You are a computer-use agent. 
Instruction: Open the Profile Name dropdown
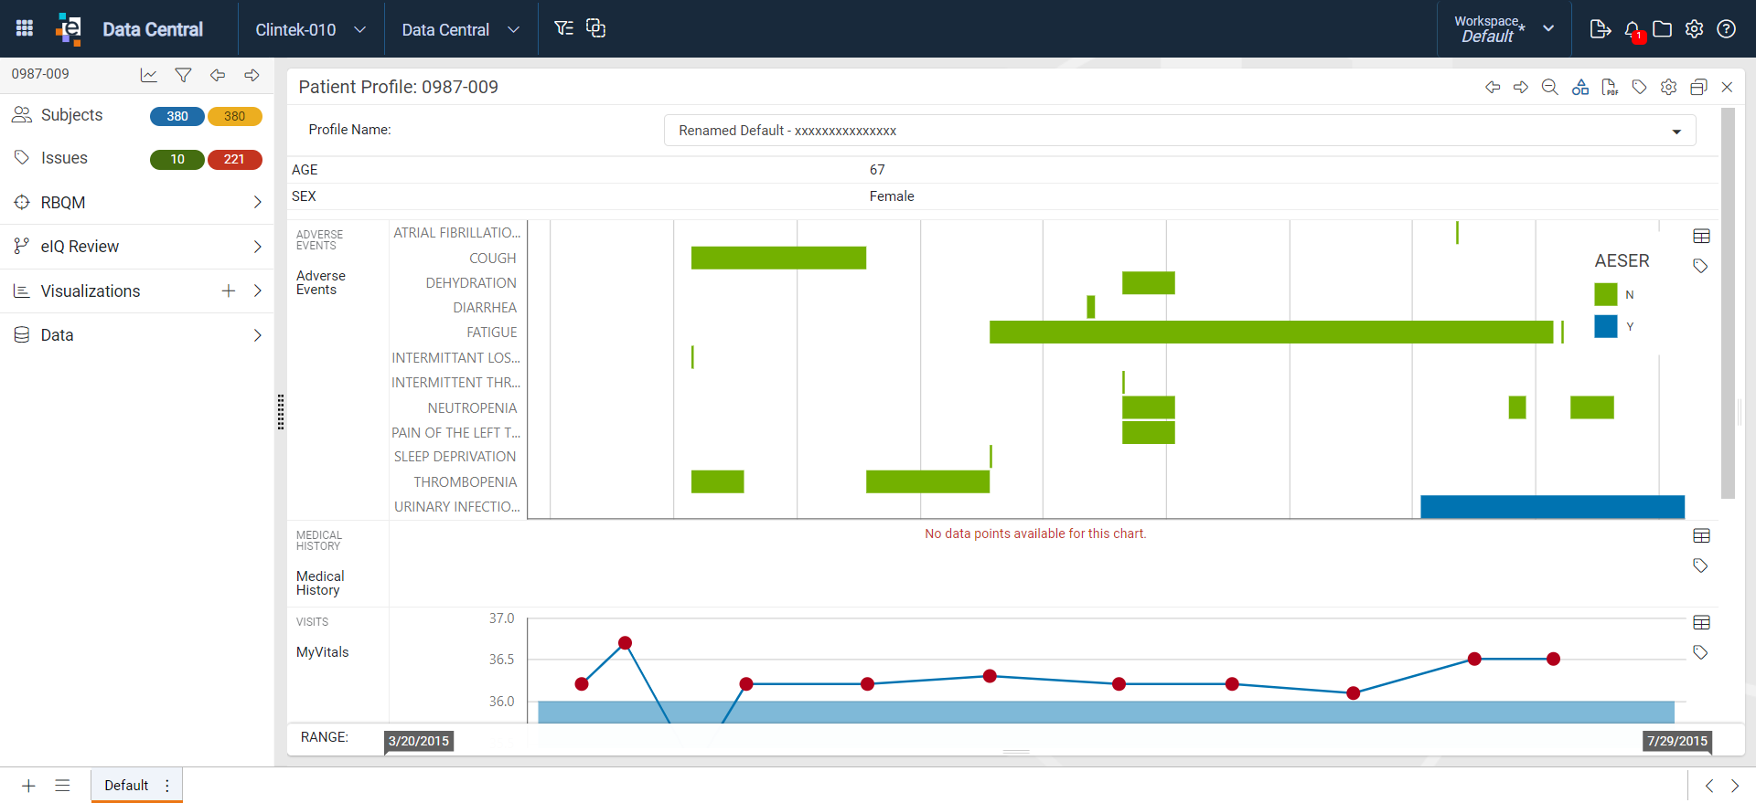point(1180,131)
